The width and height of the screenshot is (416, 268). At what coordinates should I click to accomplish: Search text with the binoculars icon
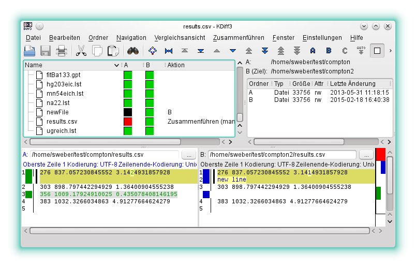point(132,51)
